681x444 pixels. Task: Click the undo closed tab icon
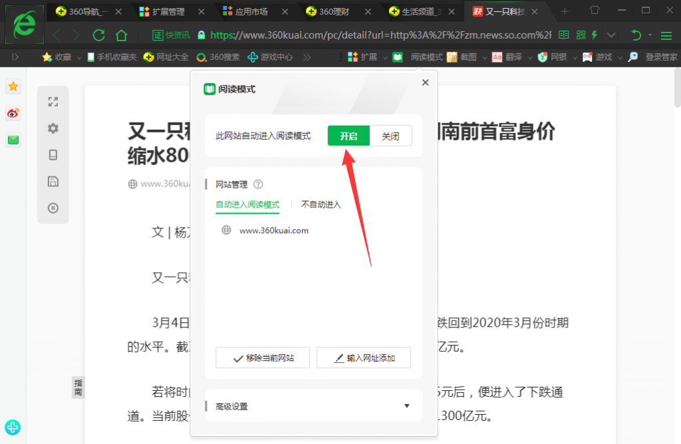point(636,35)
